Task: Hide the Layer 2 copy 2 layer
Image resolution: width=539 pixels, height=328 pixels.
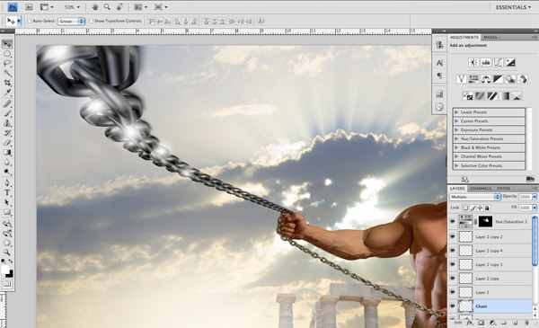Action: coord(453,236)
